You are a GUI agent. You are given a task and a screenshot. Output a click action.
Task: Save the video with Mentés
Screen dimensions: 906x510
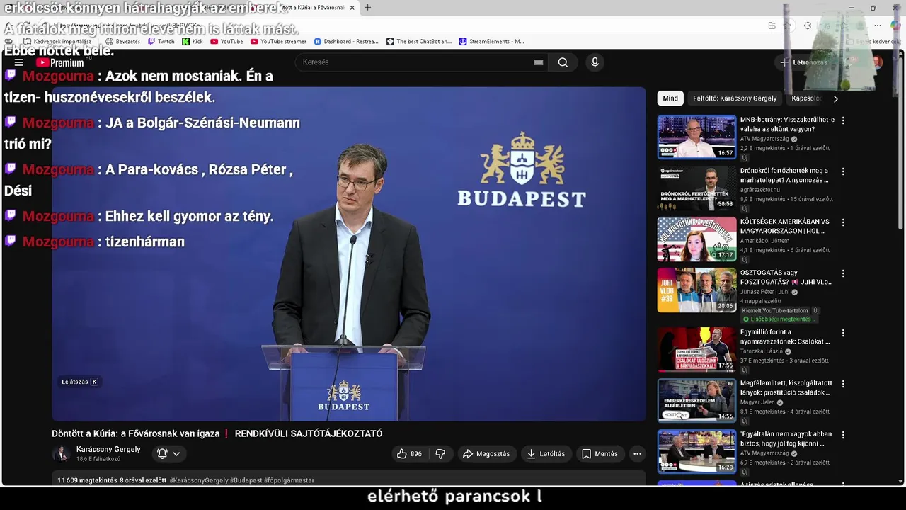600,454
